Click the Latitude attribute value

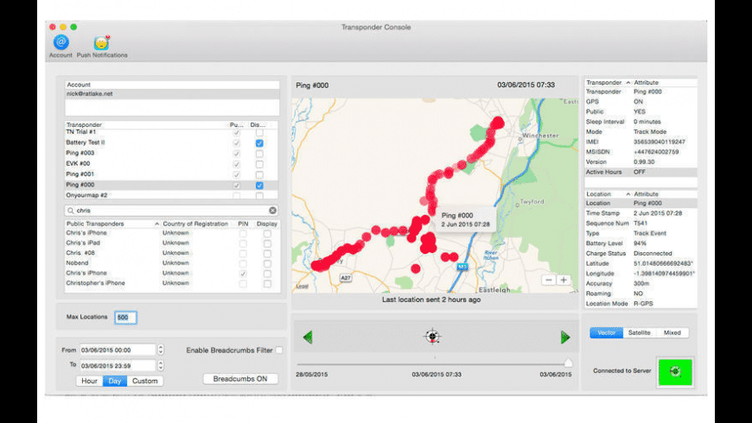(x=663, y=263)
